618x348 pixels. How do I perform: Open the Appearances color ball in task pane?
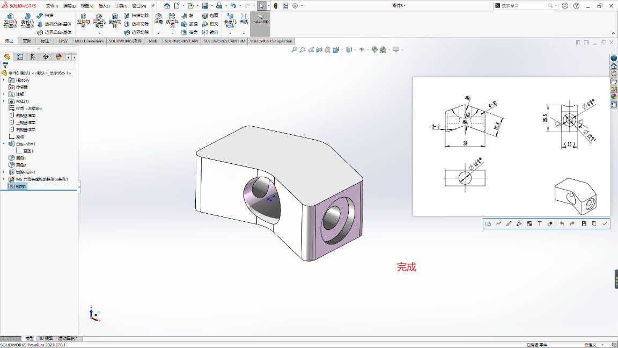coord(614,97)
